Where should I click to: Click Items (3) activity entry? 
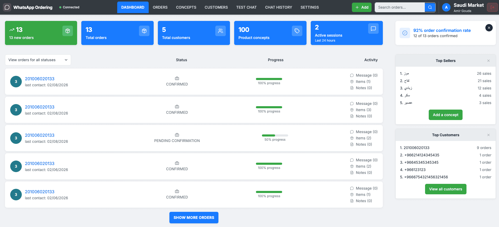pyautogui.click(x=361, y=110)
